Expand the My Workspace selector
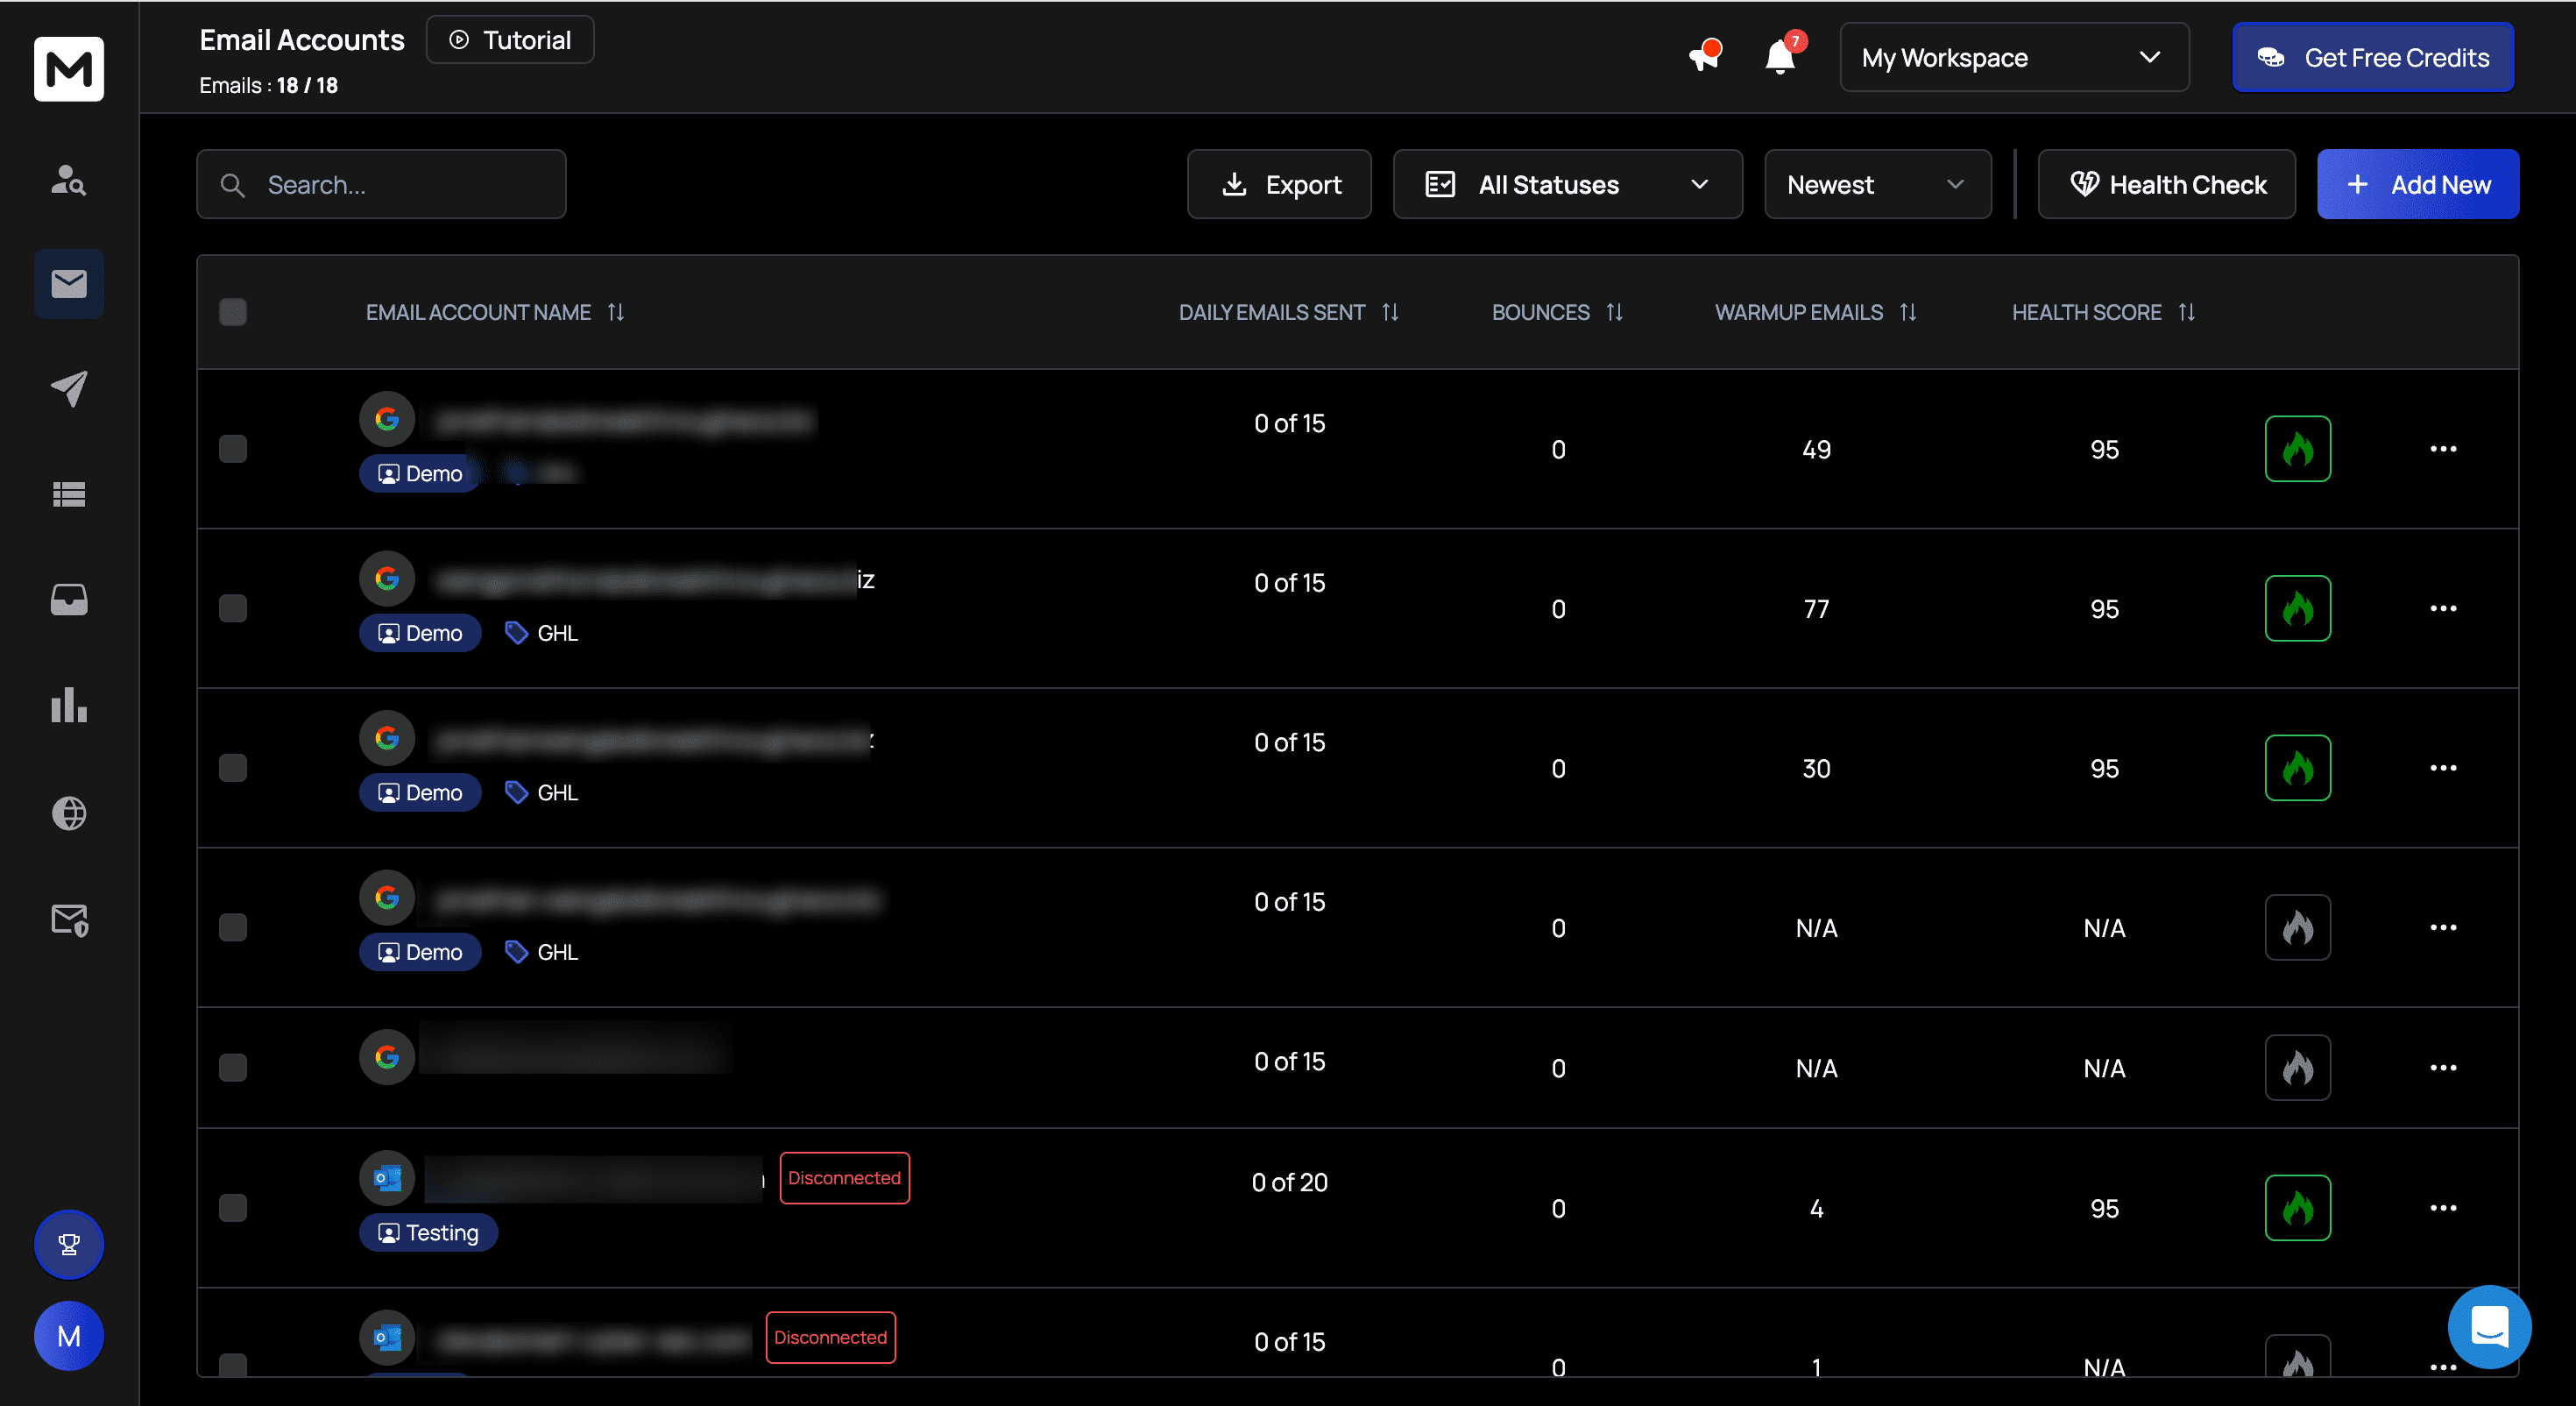This screenshot has height=1406, width=2576. [x=2013, y=58]
